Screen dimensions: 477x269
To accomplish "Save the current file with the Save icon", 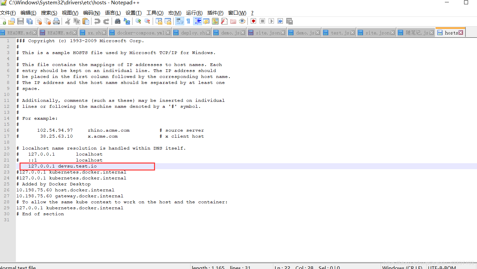I will click(x=21, y=21).
